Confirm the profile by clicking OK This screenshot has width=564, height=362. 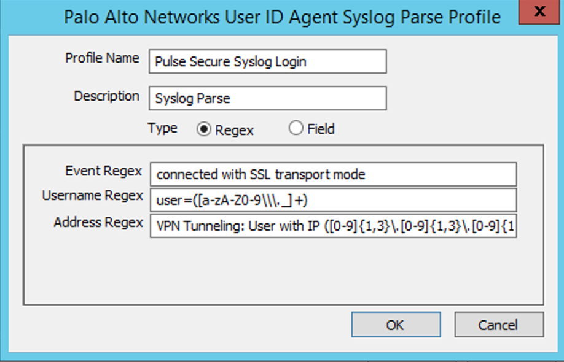[x=395, y=325]
